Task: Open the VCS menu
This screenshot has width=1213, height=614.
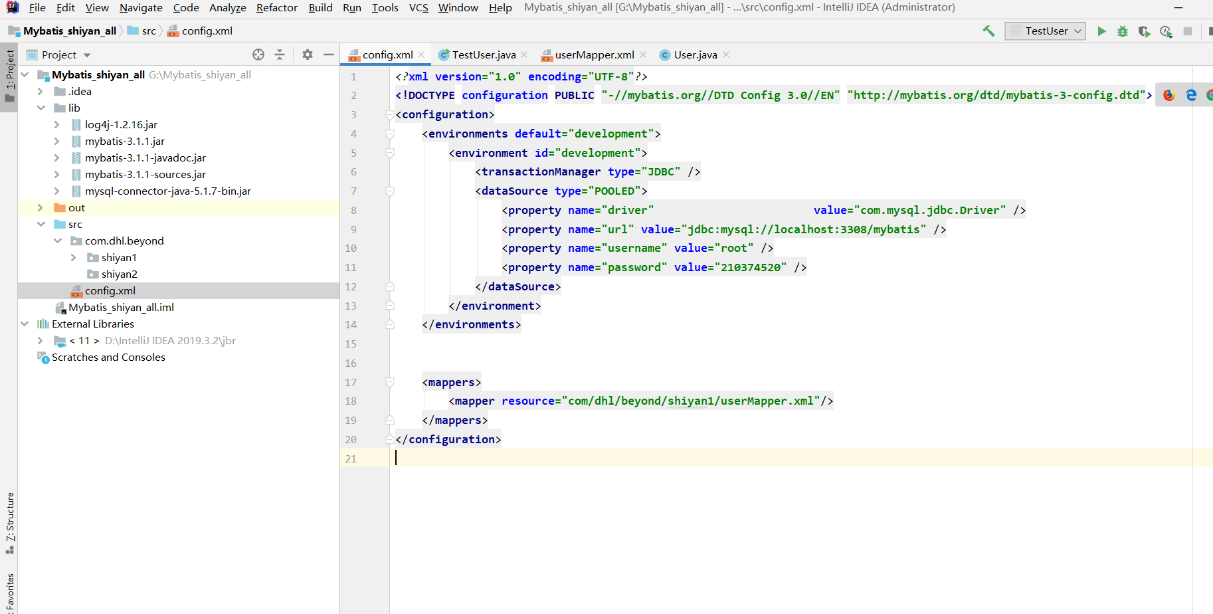Action: point(419,7)
